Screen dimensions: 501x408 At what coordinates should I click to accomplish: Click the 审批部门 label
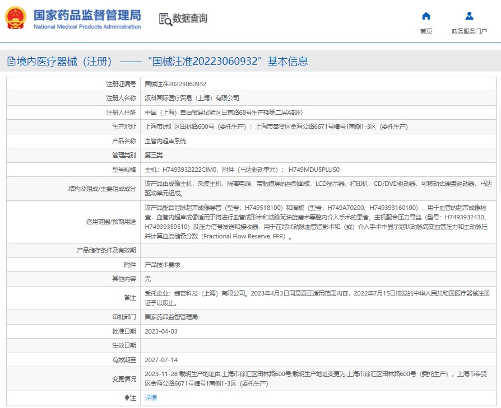click(x=124, y=317)
